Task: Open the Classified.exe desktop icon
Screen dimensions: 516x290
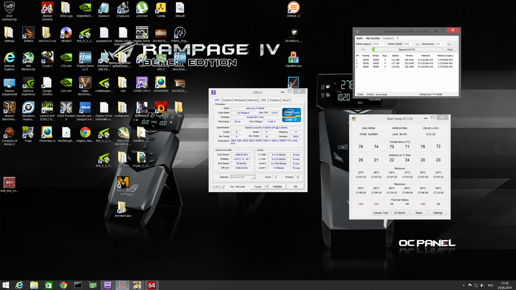Action: (293, 59)
